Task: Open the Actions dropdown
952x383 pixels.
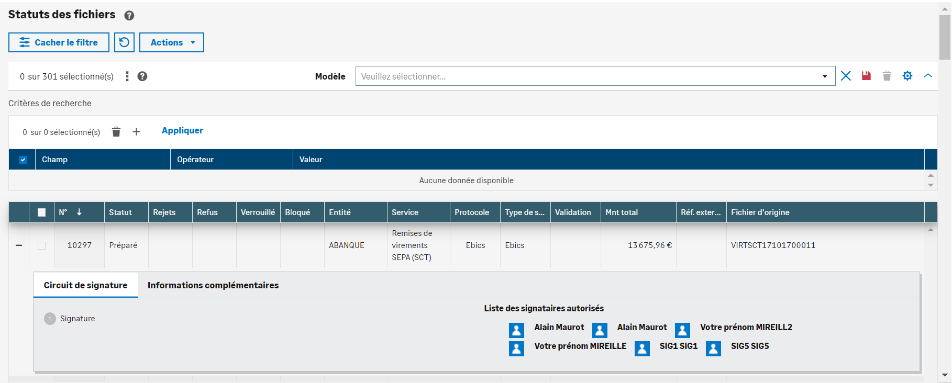Action: click(x=172, y=42)
